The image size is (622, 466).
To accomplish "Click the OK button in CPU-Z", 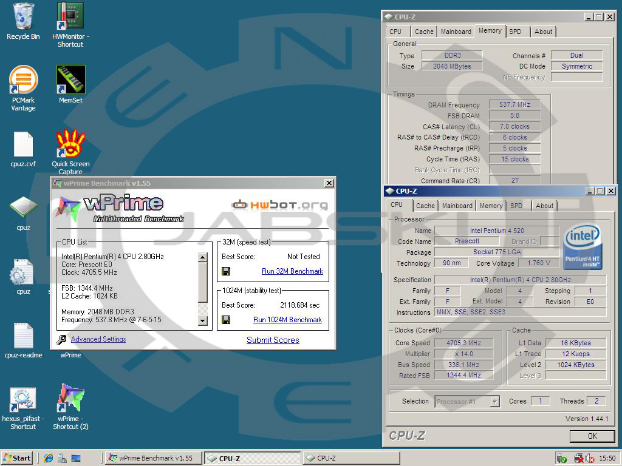I will (x=592, y=436).
